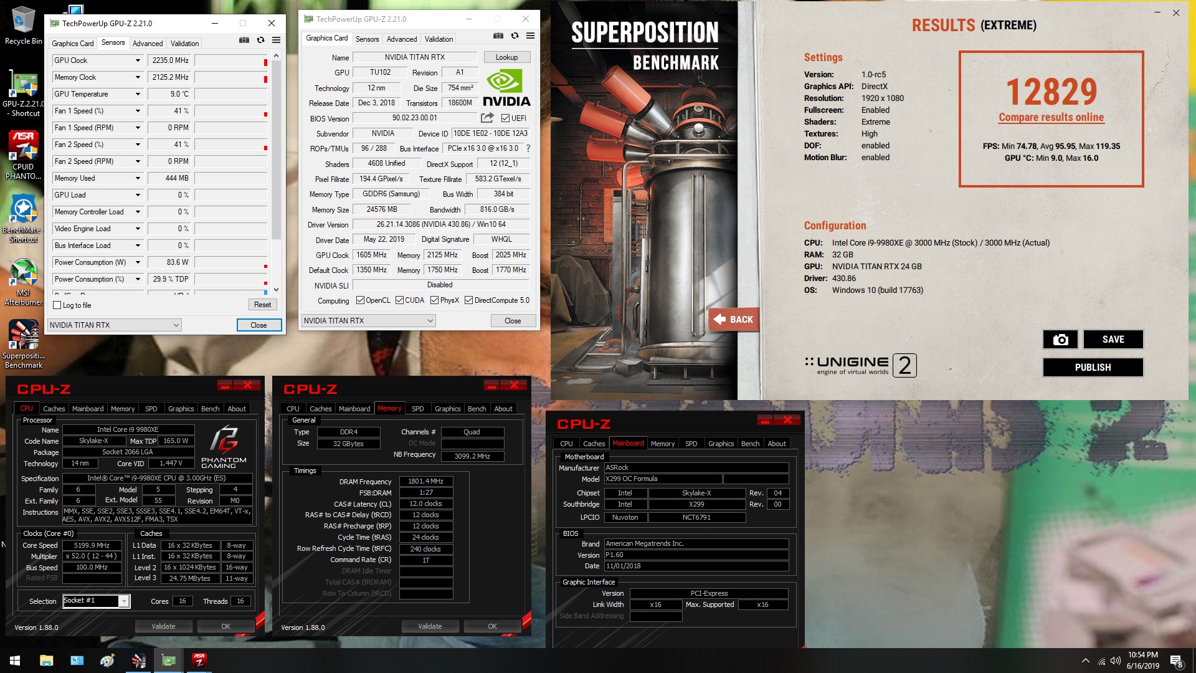The height and width of the screenshot is (673, 1196).
Task: Take screenshot with Superposition camera button
Action: tap(1060, 340)
